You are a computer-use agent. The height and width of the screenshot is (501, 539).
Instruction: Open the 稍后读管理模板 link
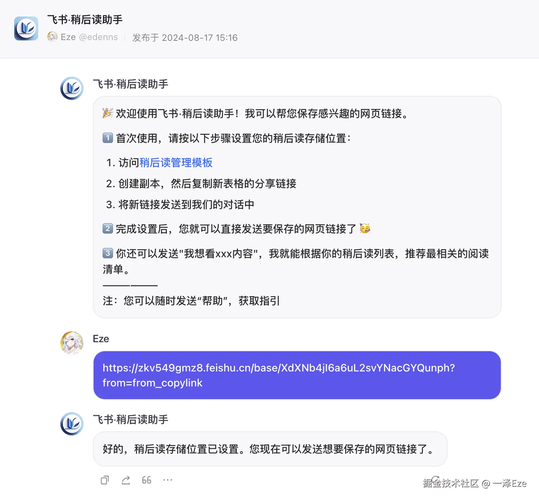[176, 163]
